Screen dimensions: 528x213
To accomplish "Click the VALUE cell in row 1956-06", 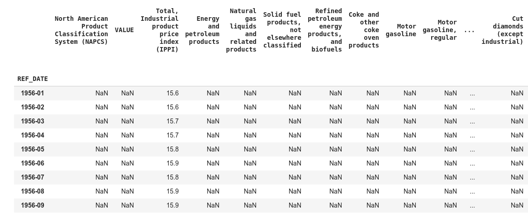I will click(x=127, y=163).
